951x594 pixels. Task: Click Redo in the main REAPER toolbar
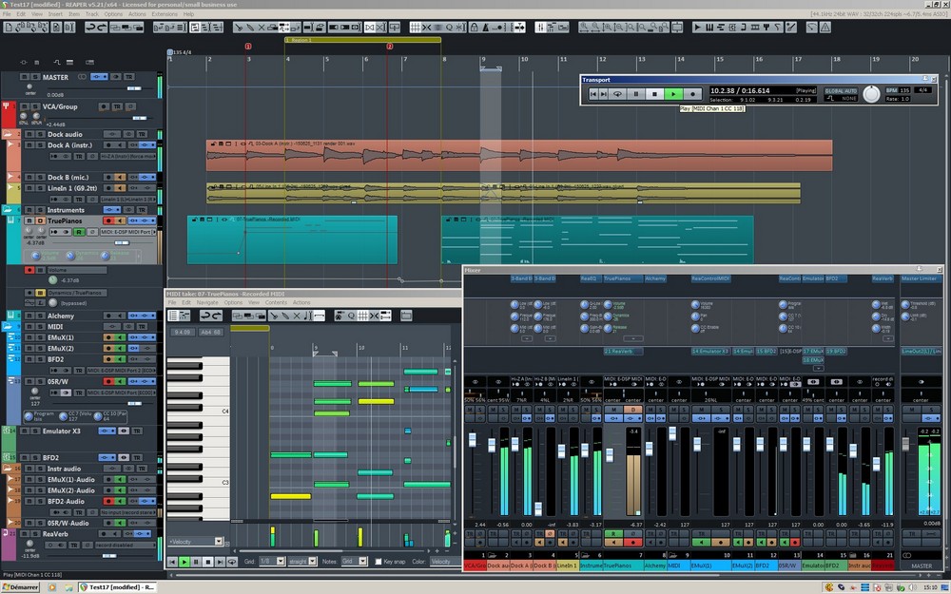tap(102, 28)
